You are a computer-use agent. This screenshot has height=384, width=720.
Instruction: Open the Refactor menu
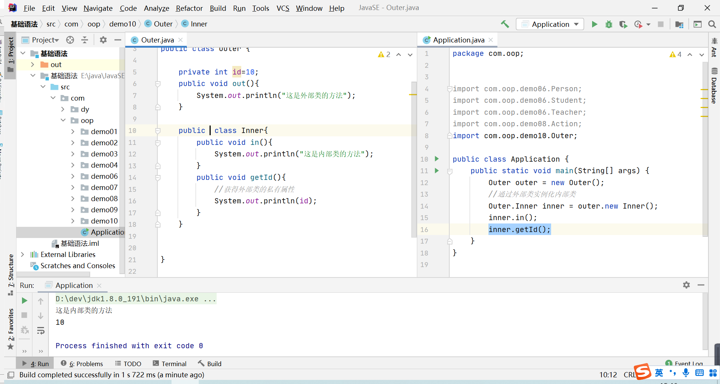point(189,8)
